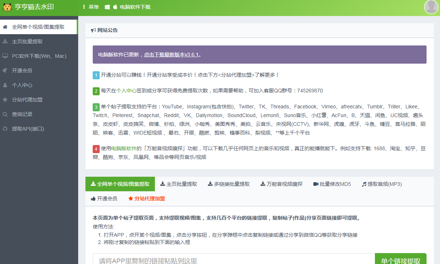Open the 批量修改MD5 tab
Image resolution: width=440 pixels, height=264 pixels.
click(332, 184)
